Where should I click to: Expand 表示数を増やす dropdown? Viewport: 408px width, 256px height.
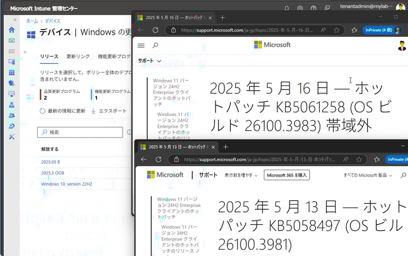pos(241,175)
